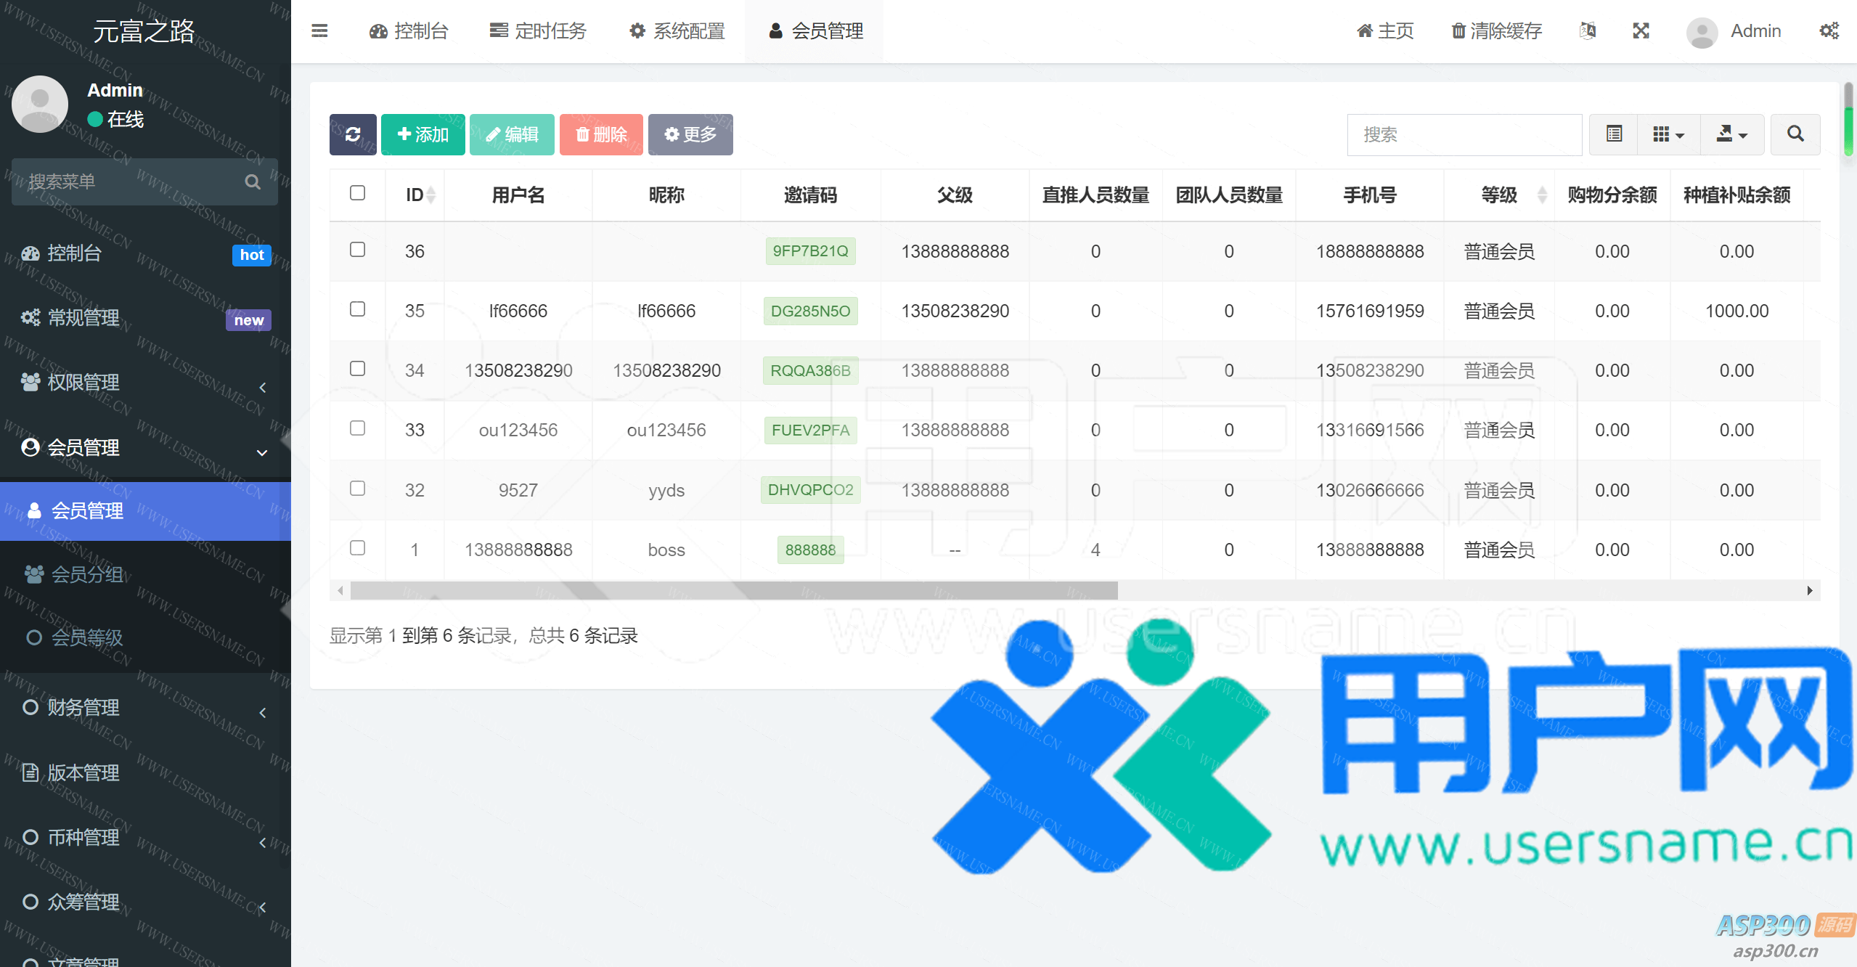
Task: Tick the checkbox for row ID 35
Action: click(x=357, y=309)
